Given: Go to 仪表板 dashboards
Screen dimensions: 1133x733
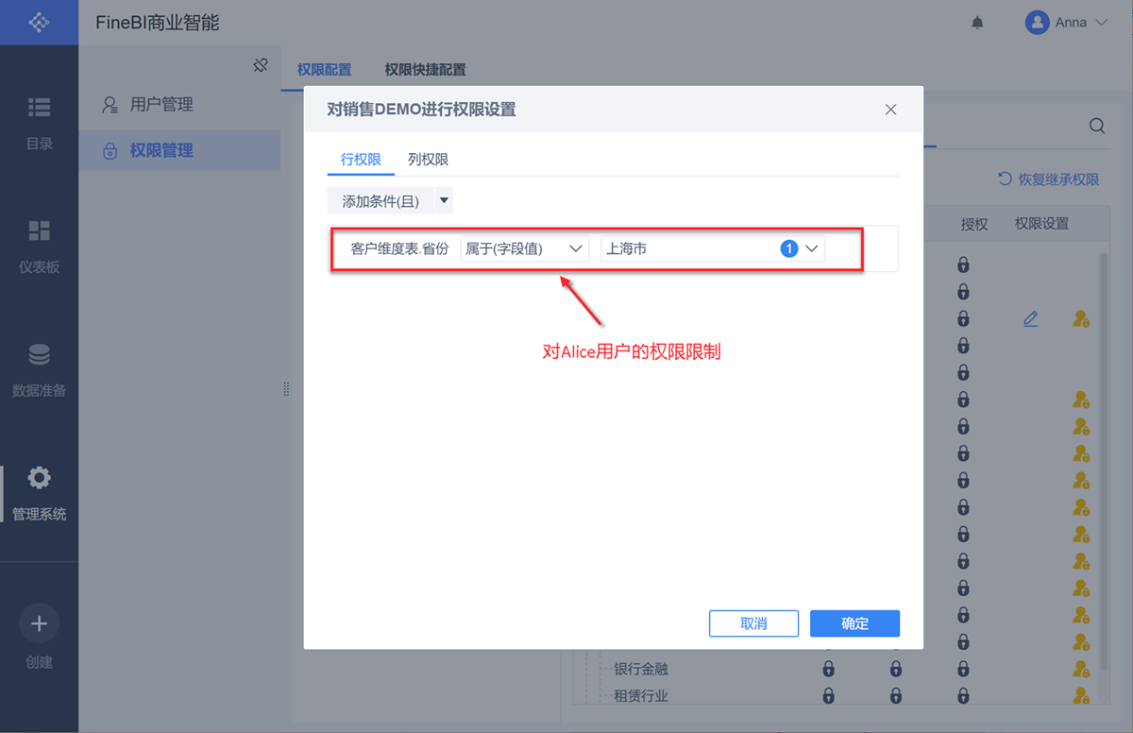Looking at the screenshot, I should click(39, 247).
